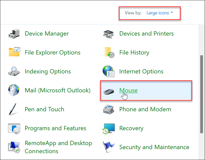Select the Security and Maintenance flag icon
Viewport: 205px width, 160px height.
(108, 147)
